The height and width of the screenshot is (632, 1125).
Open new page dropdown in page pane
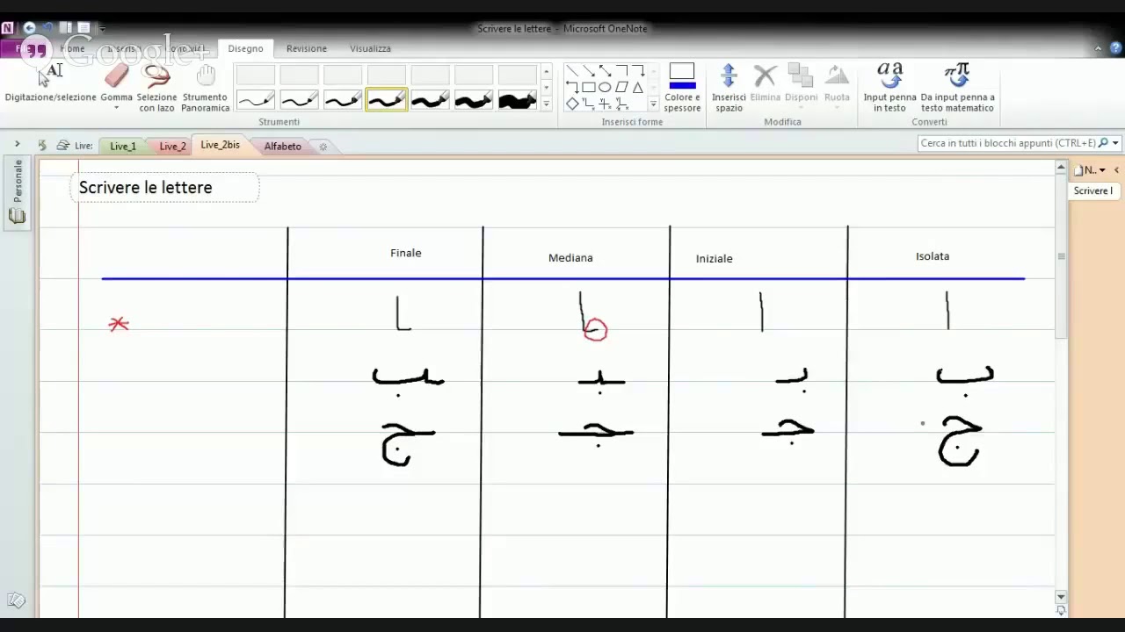pos(1102,170)
